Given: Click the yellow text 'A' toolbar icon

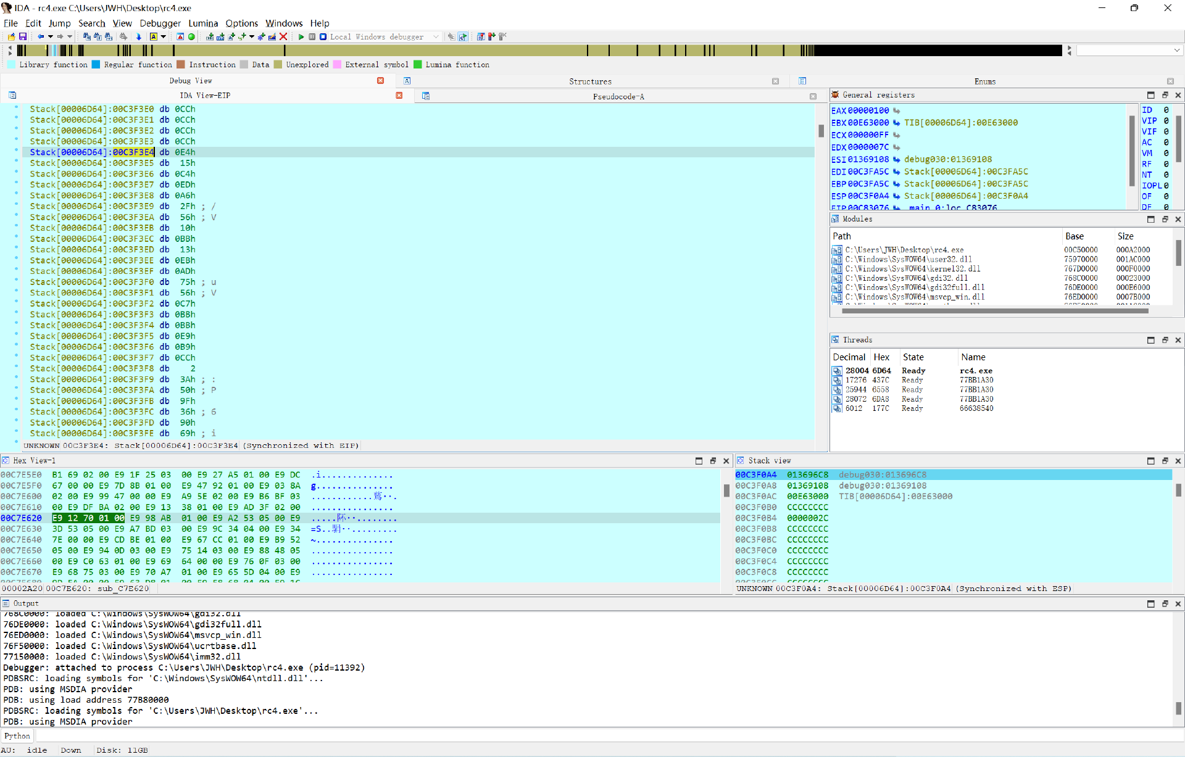Looking at the screenshot, I should [153, 37].
